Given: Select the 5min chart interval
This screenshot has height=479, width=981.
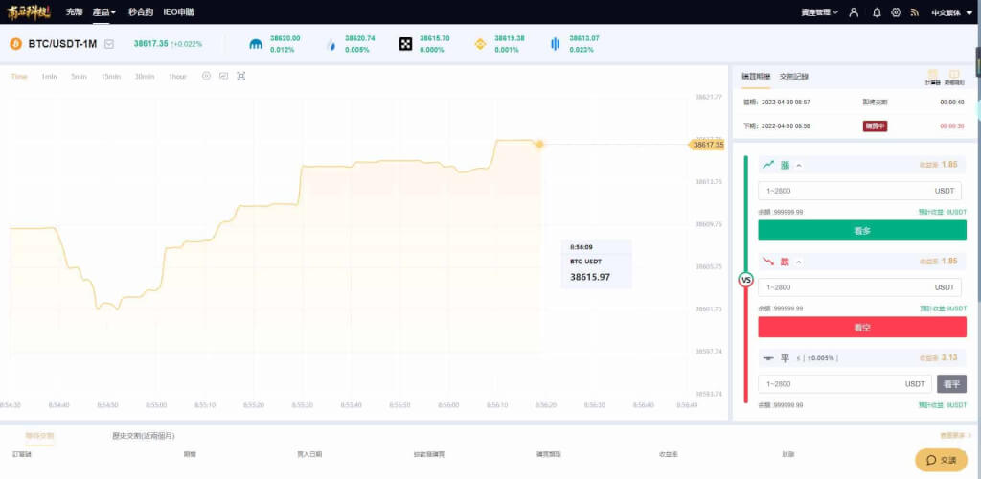Looking at the screenshot, I should pos(79,77).
